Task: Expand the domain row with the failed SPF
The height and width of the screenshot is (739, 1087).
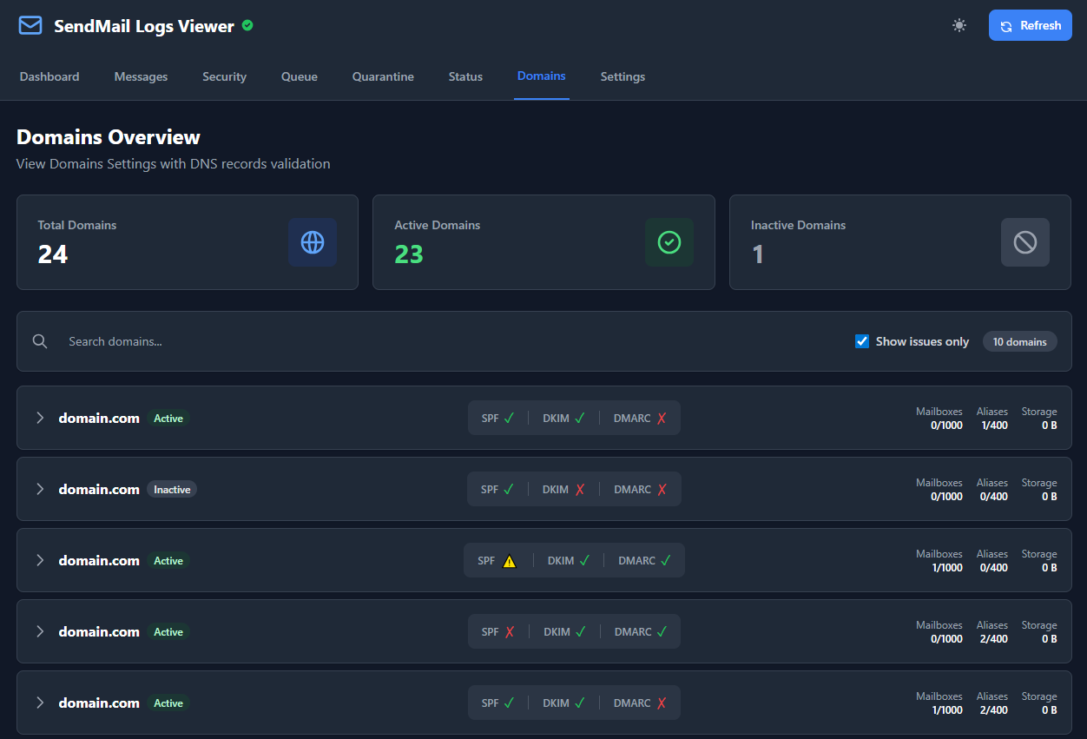Action: [x=40, y=632]
